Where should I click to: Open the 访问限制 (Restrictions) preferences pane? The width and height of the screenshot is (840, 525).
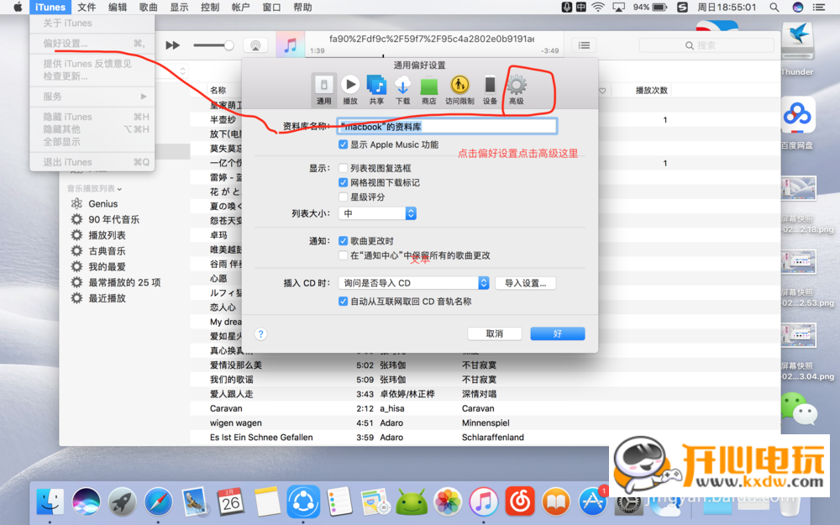459,88
